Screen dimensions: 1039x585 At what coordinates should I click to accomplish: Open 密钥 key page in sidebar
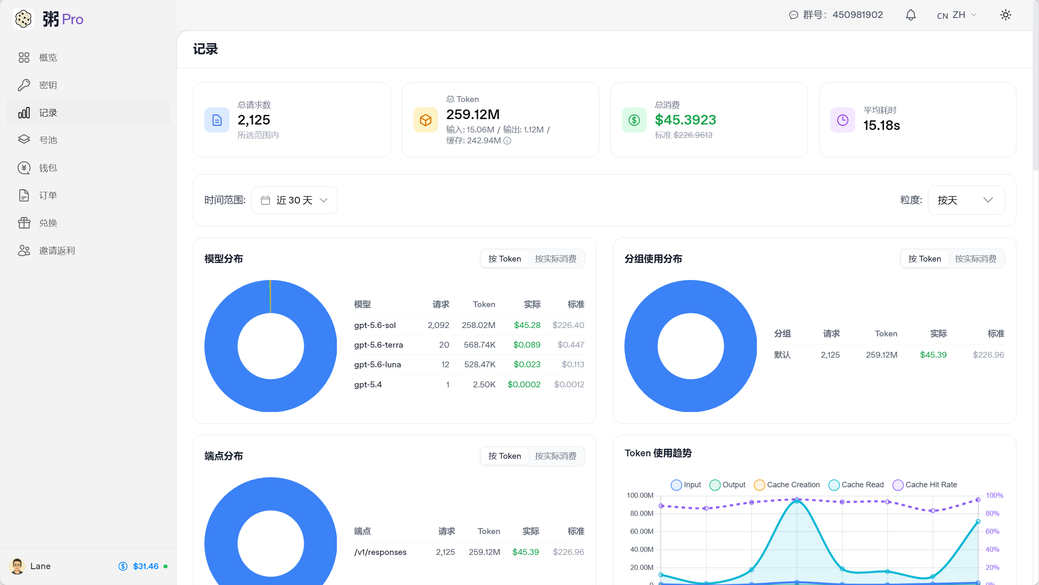(88, 85)
